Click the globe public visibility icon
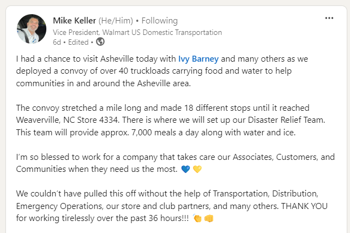This screenshot has width=350, height=233. click(x=100, y=41)
